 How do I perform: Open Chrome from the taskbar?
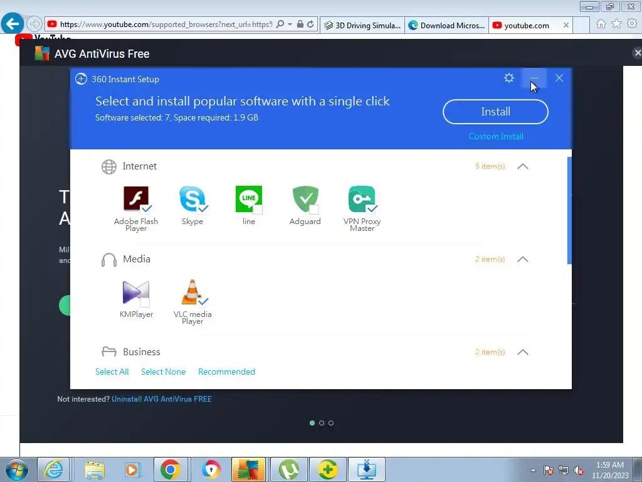click(x=171, y=469)
